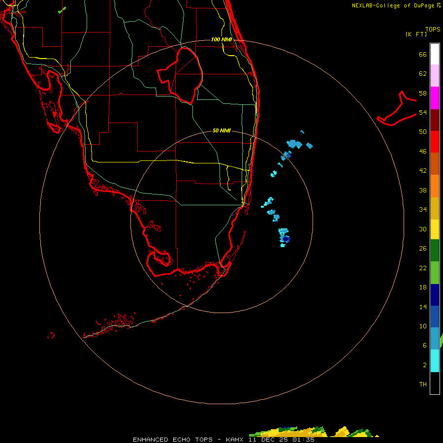Click the 58 legend value
Viewport: 443px width, 443px height.
(423, 93)
